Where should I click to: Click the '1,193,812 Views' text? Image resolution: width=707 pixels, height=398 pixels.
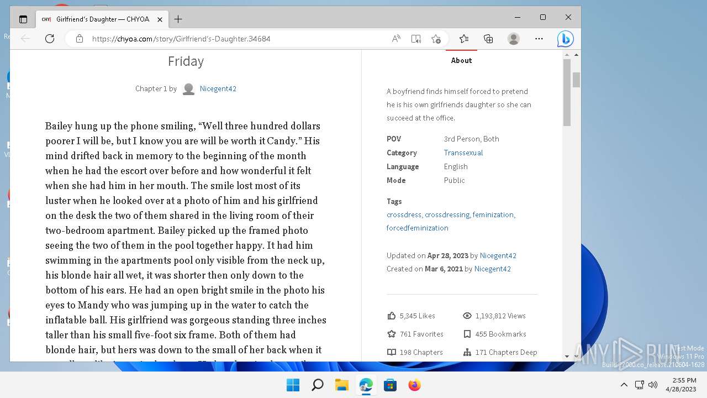click(x=500, y=316)
